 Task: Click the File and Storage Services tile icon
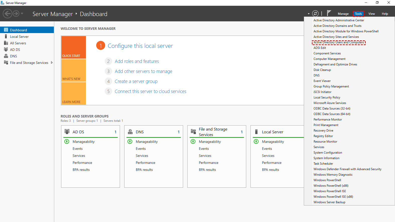[193, 132]
